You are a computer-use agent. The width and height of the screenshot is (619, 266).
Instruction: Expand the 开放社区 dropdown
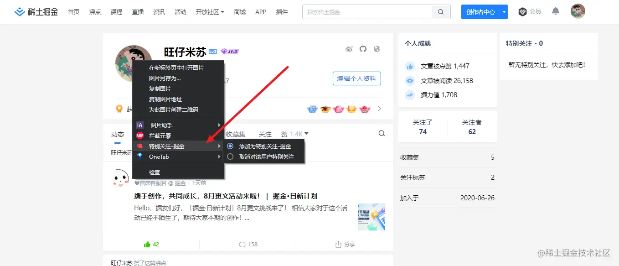(x=210, y=12)
